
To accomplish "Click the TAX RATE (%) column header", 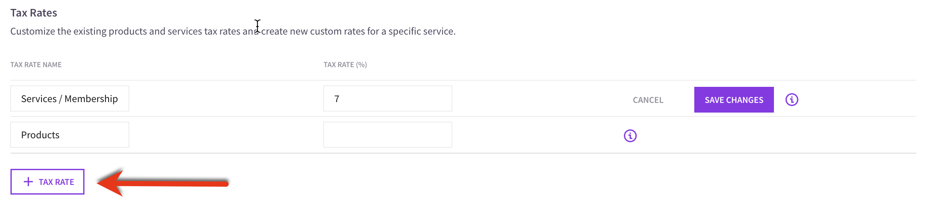I will coord(345,65).
